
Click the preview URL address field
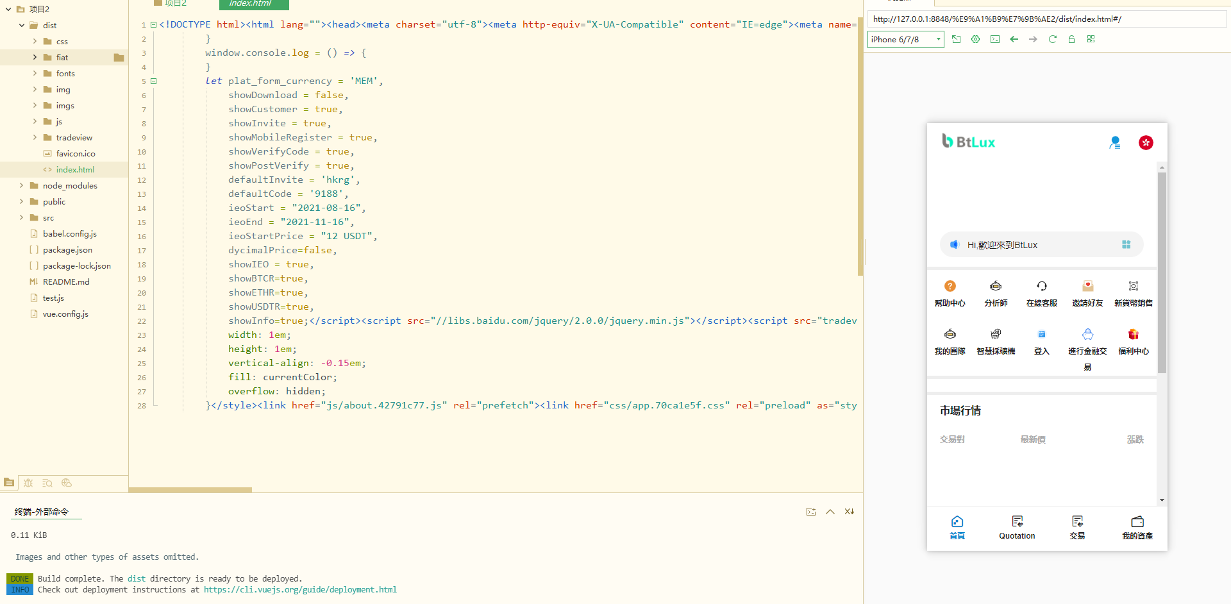1046,19
